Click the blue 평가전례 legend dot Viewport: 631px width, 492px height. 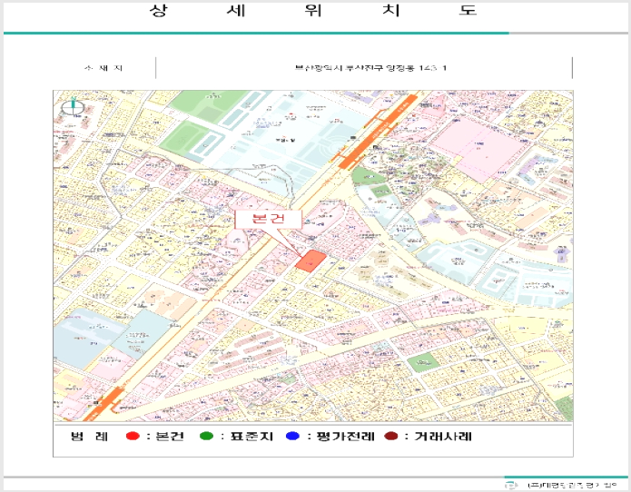click(x=292, y=436)
